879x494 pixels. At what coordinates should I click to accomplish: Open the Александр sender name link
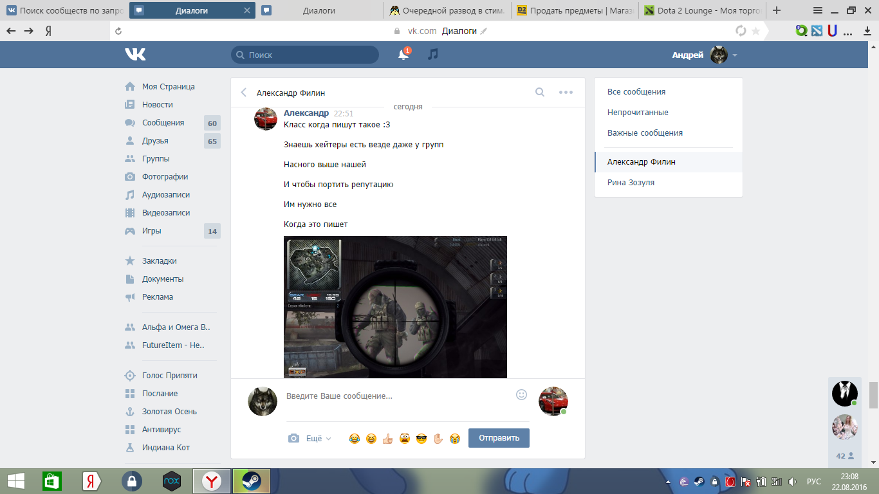[306, 113]
